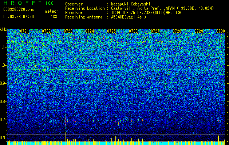Click the 0726 time marker
The image size is (229, 145).
tap(133, 31)
